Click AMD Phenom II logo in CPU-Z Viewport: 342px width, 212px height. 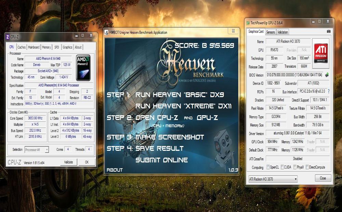(x=83, y=68)
